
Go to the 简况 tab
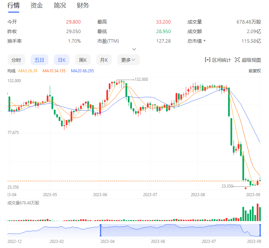click(60, 5)
